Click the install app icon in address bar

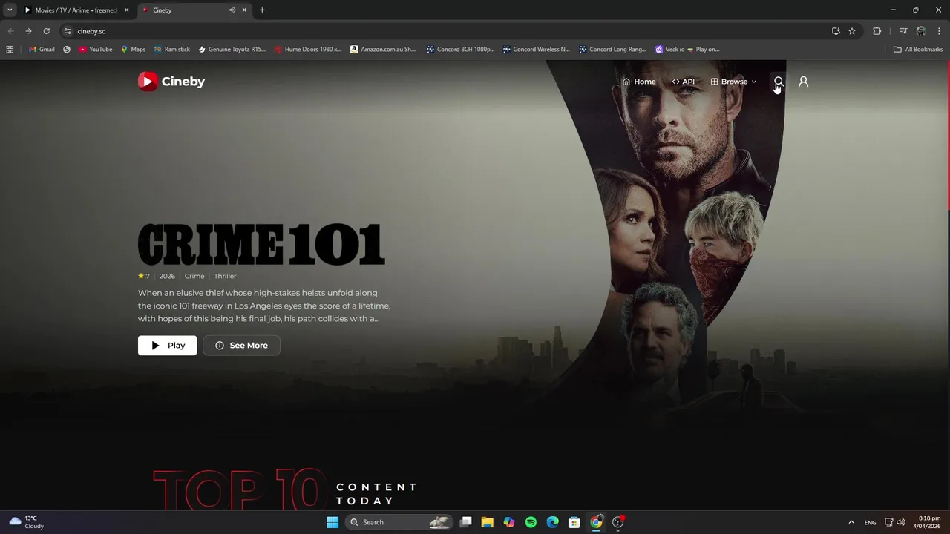tap(836, 31)
